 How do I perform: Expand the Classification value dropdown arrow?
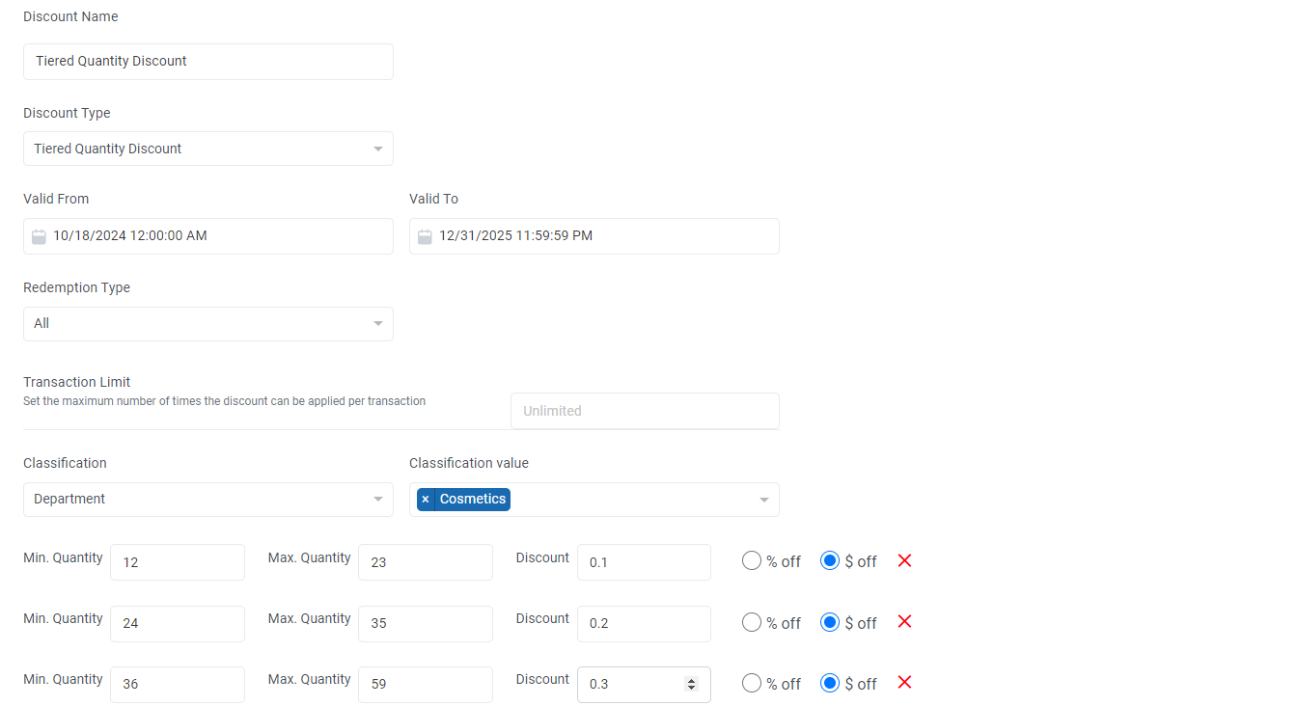coord(763,500)
